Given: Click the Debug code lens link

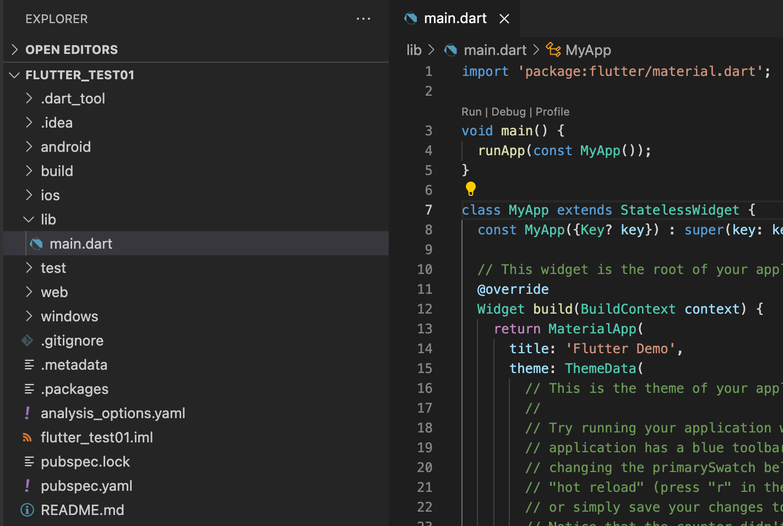Looking at the screenshot, I should (x=508, y=112).
